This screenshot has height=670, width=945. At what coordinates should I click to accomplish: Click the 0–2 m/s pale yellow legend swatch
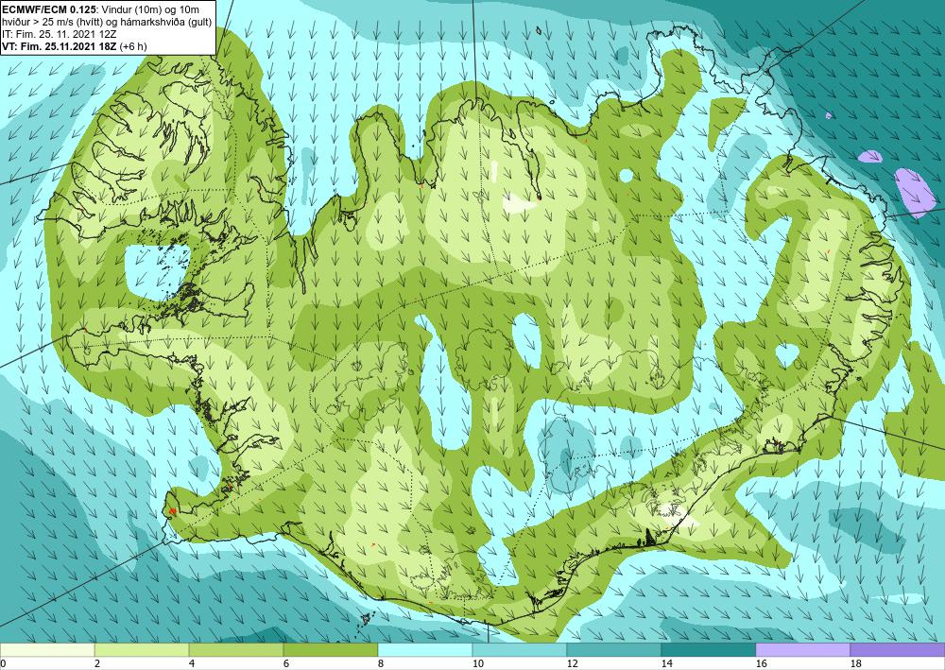47,650
